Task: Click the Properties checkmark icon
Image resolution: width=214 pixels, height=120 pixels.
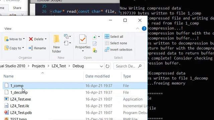Action: 83,39
